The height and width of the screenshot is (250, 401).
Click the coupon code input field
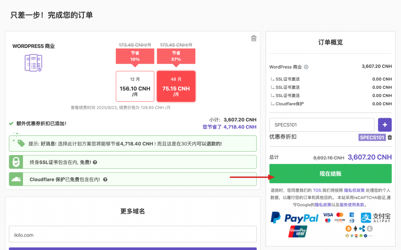(x=322, y=125)
